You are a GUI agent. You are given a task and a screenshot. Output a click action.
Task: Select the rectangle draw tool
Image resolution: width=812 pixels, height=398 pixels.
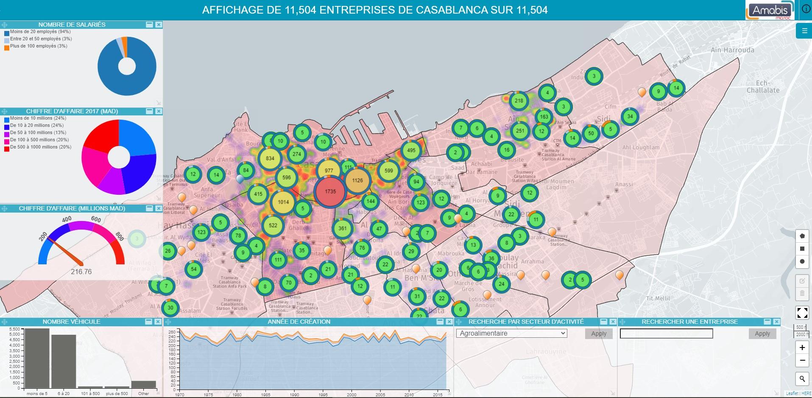[802, 249]
